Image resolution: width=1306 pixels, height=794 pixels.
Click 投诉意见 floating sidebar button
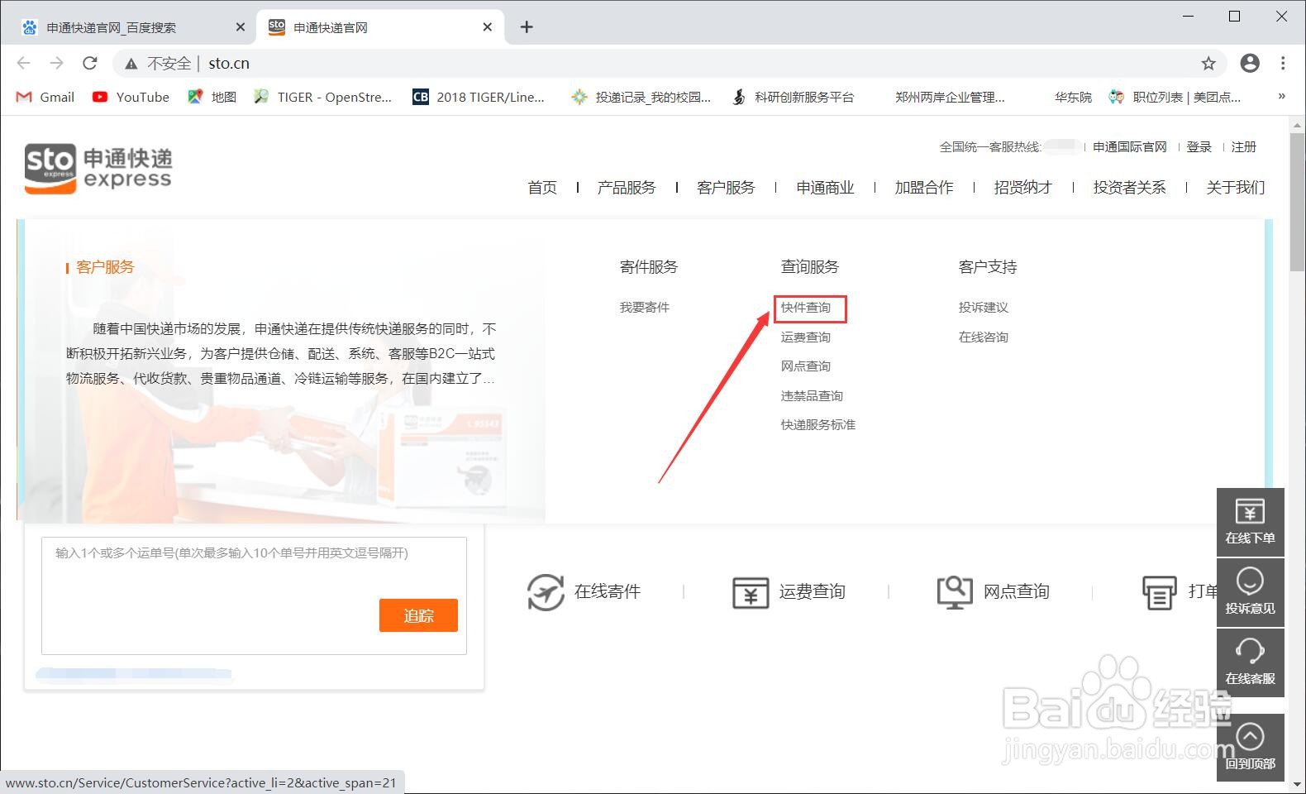(x=1250, y=592)
